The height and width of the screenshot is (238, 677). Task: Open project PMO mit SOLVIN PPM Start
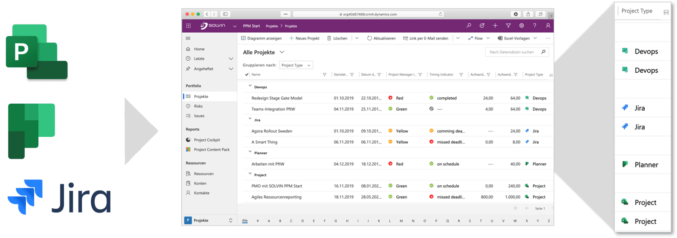point(276,186)
